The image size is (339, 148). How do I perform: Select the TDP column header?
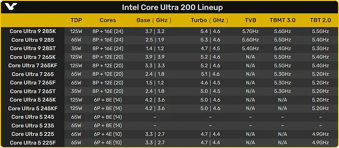tap(76, 20)
